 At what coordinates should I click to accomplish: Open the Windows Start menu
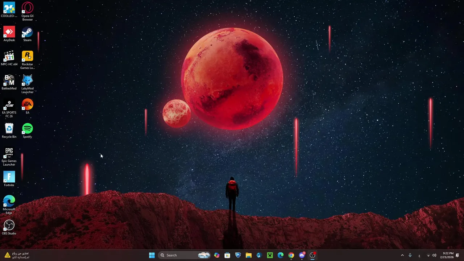[152, 255]
